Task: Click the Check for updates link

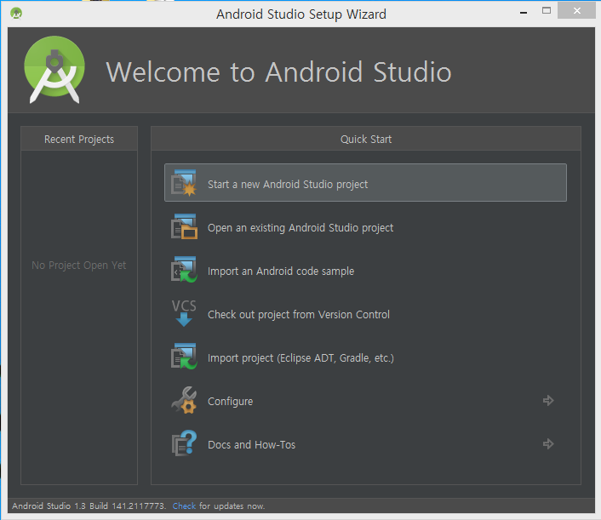Action: 184,506
